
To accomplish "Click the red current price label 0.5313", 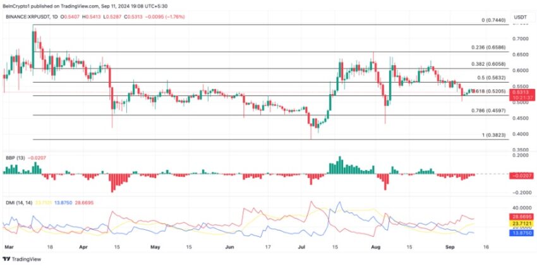I will tap(522, 92).
